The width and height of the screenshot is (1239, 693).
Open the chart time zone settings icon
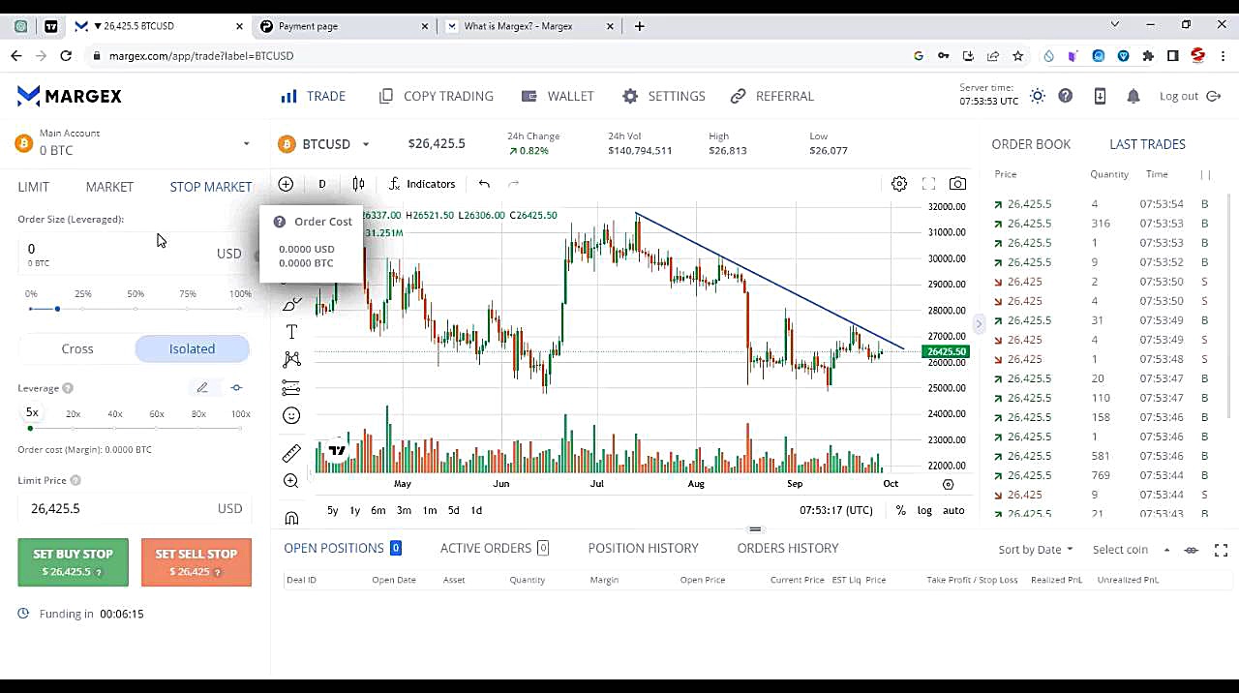(948, 484)
